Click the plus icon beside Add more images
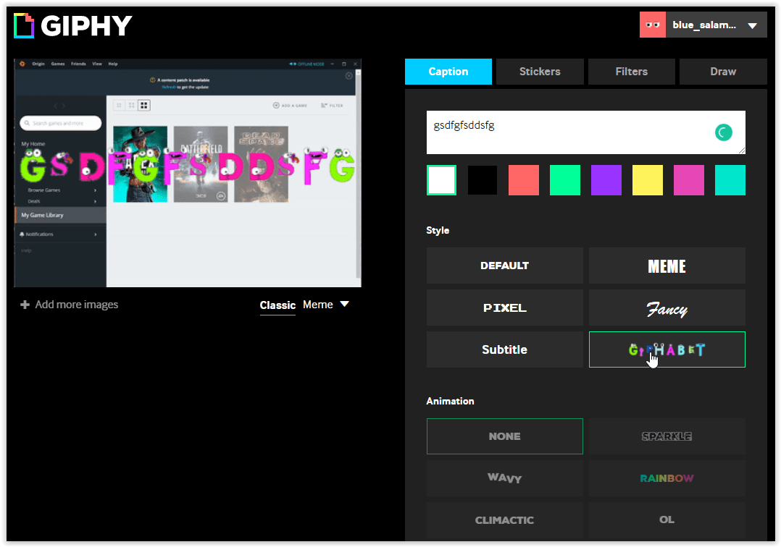This screenshot has height=547, width=781. pyautogui.click(x=25, y=305)
